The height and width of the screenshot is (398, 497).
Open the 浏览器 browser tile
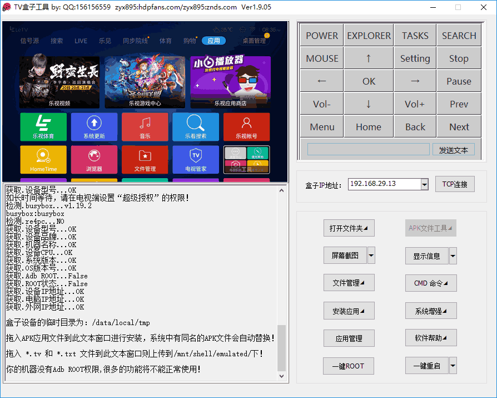coord(94,160)
